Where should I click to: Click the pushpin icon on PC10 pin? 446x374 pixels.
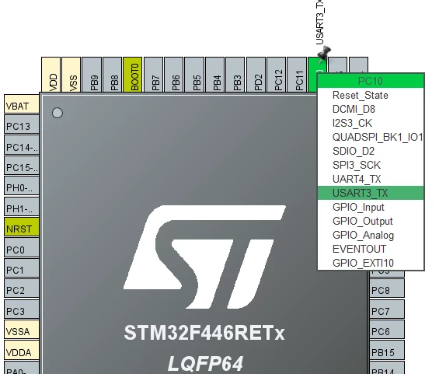tap(324, 54)
